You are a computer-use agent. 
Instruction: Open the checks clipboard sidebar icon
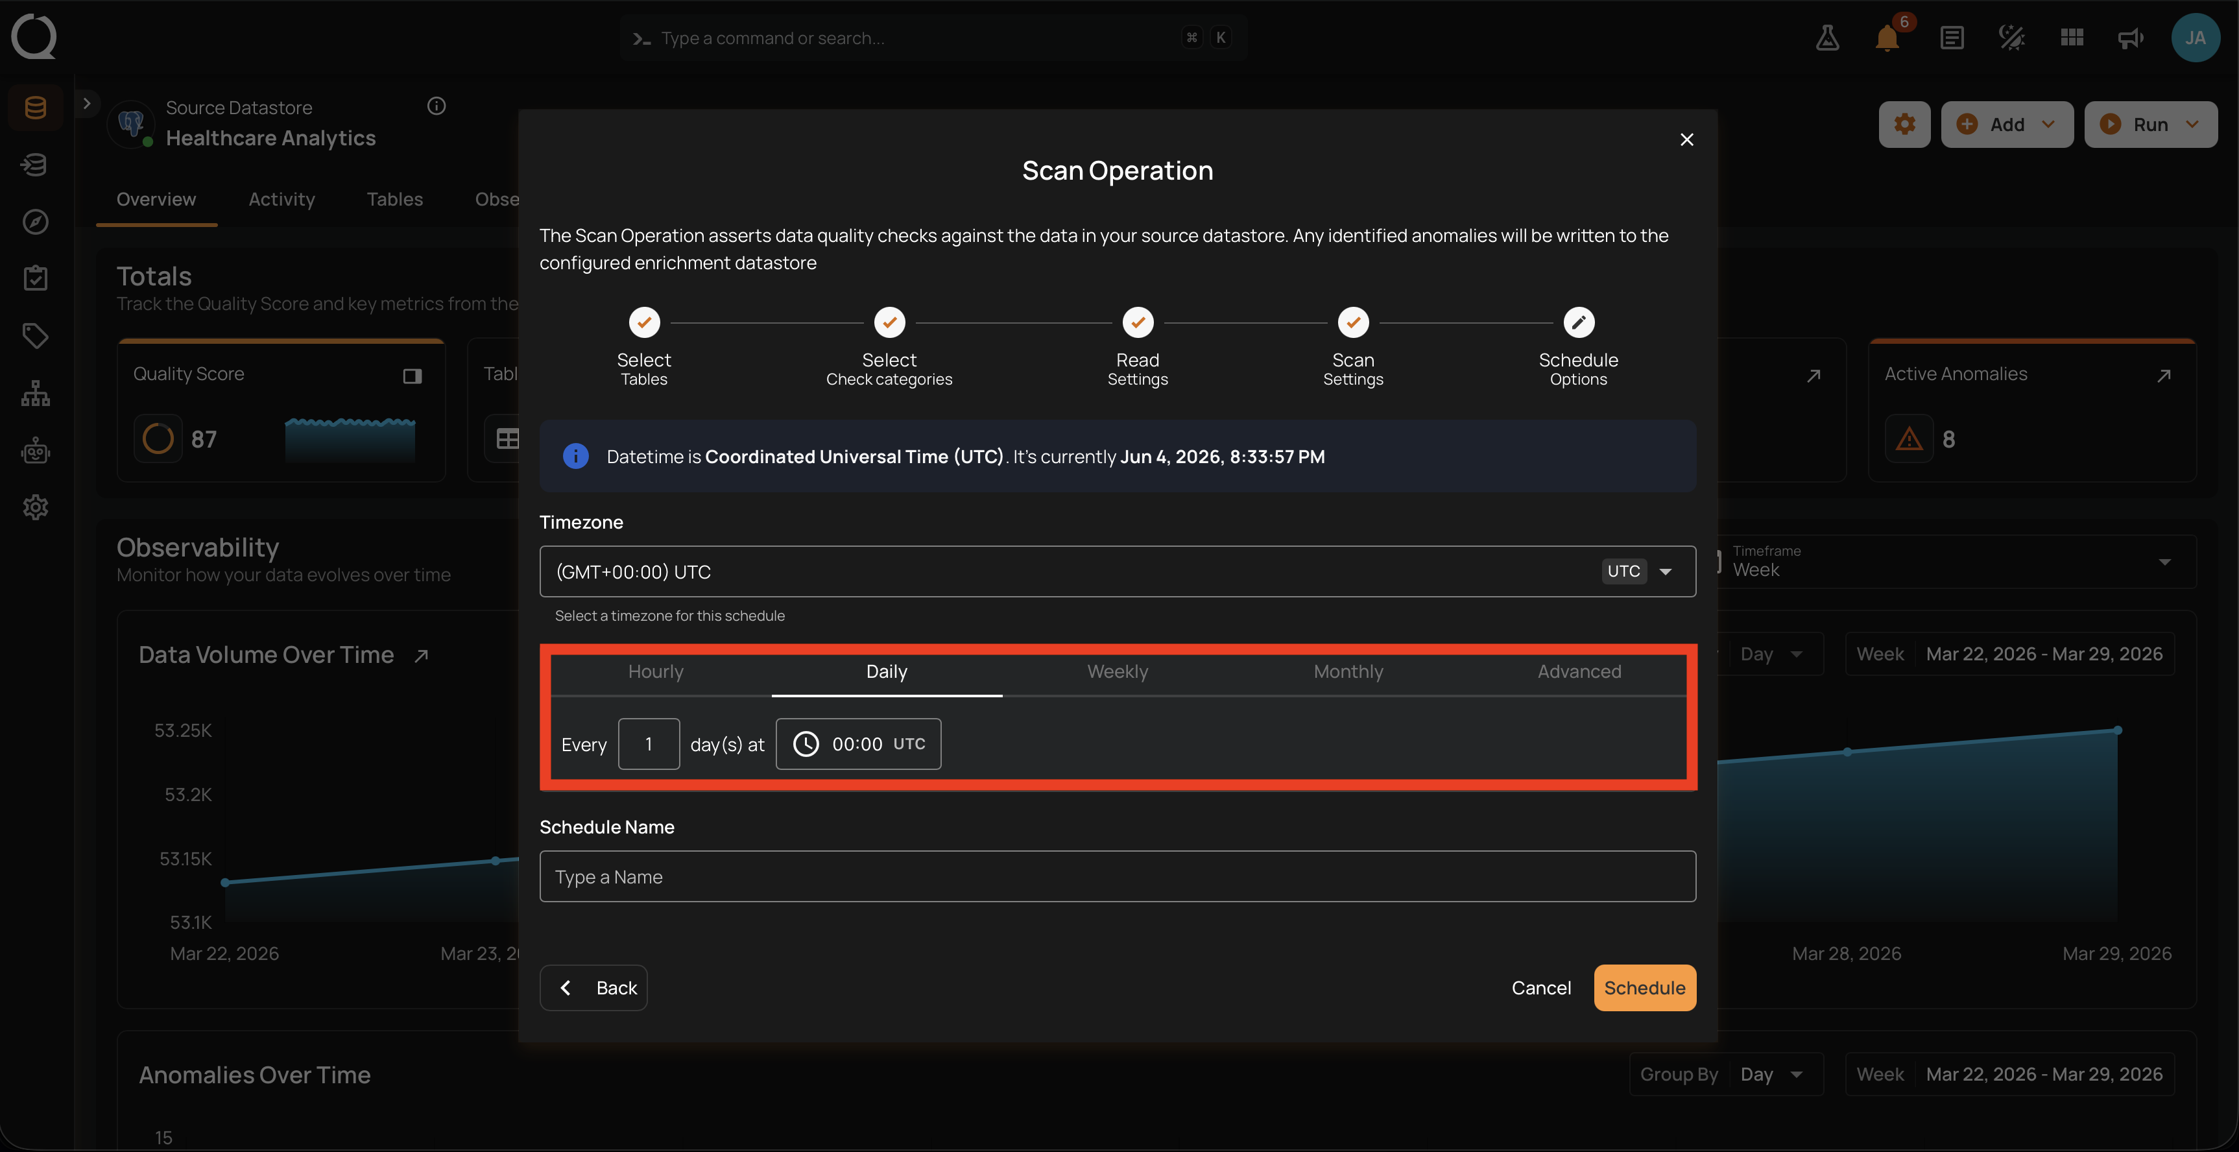click(x=35, y=278)
